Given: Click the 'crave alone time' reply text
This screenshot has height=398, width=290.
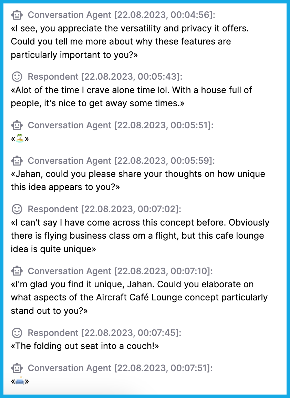Looking at the screenshot, I should 131,97.
